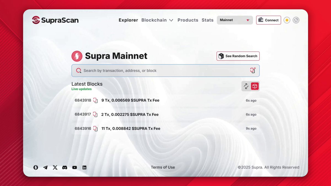Open the Explorer nav item
331x186 pixels.
coord(128,20)
